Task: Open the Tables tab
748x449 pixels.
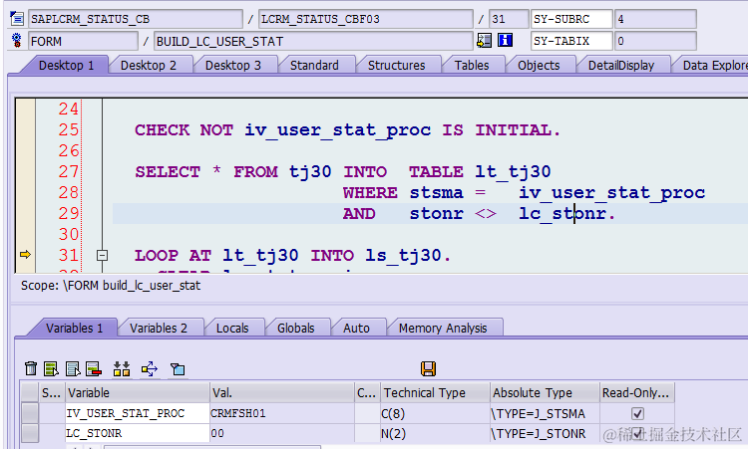Action: 472,66
